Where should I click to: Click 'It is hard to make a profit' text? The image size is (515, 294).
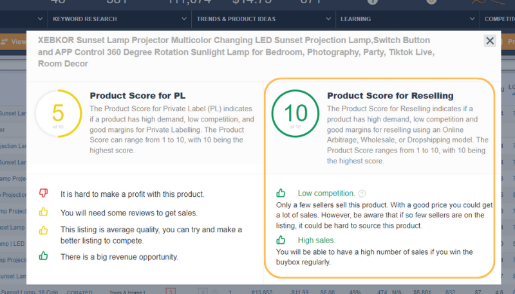[x=133, y=194]
